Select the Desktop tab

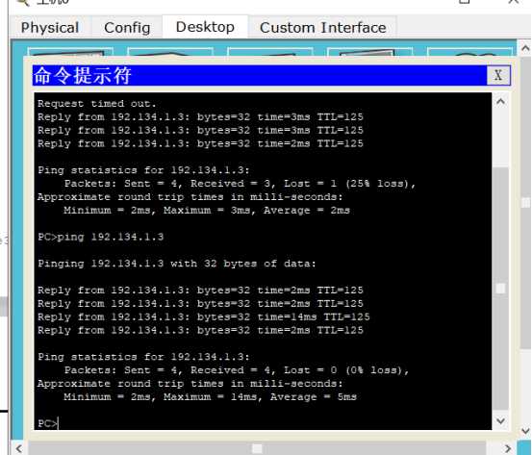click(x=205, y=27)
